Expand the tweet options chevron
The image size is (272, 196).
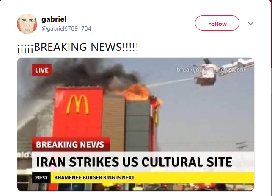click(x=250, y=24)
